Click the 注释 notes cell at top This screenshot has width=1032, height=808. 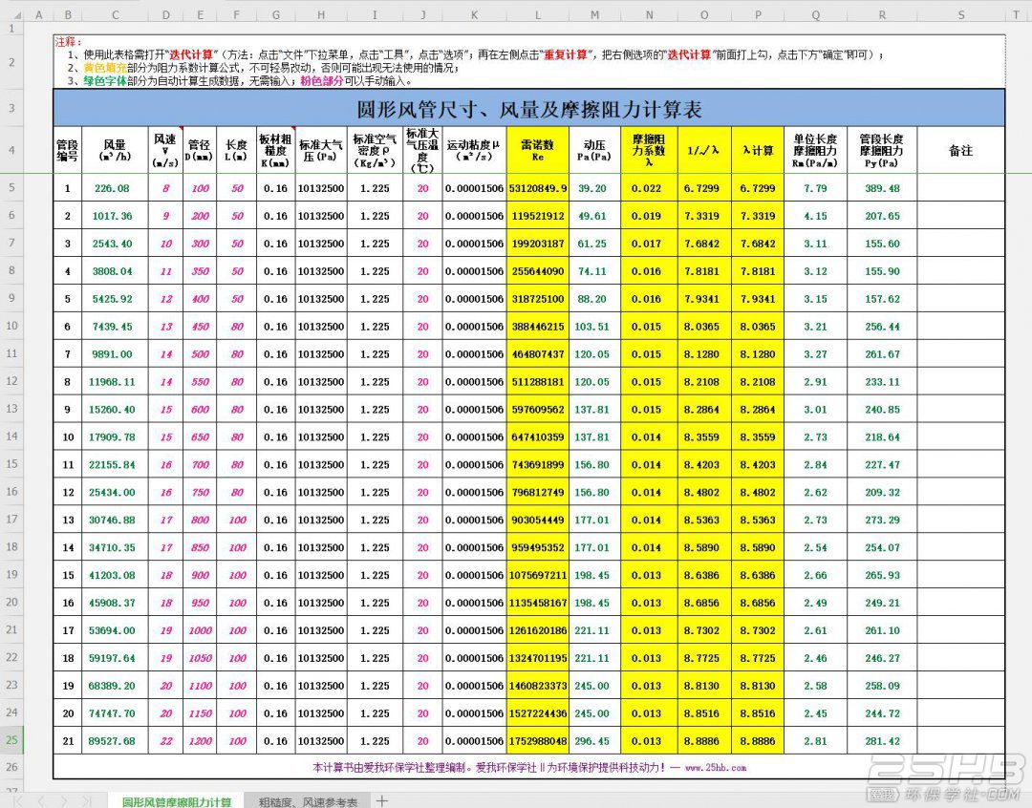[528, 62]
